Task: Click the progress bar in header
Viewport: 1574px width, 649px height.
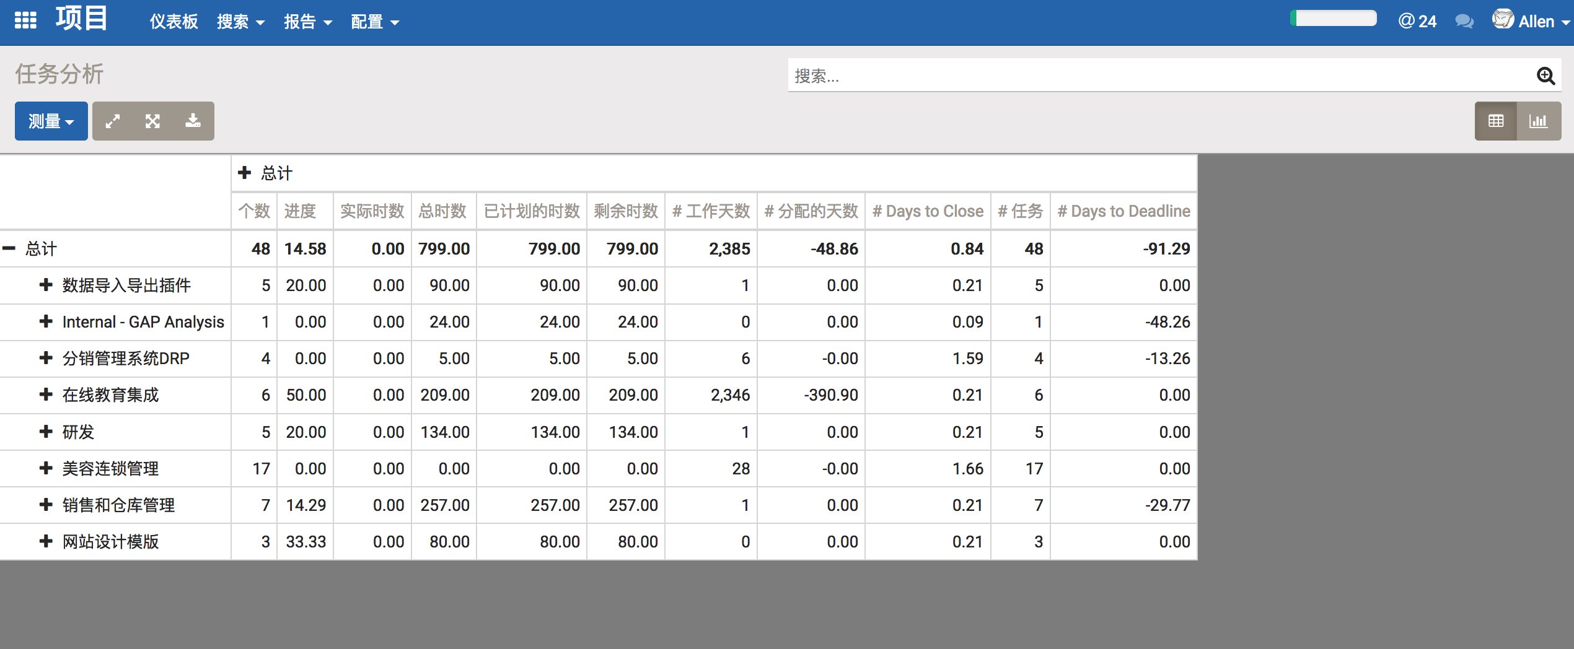Action: 1334,19
